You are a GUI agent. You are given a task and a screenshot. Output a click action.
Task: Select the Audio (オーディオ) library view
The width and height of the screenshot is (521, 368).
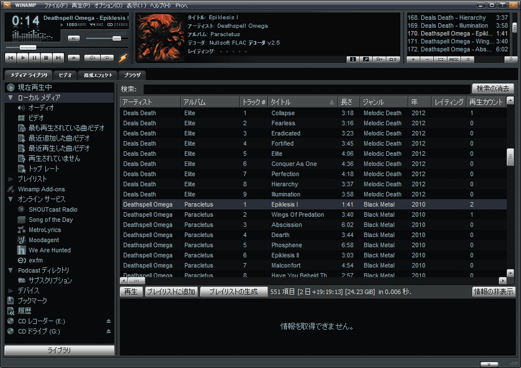coord(41,108)
